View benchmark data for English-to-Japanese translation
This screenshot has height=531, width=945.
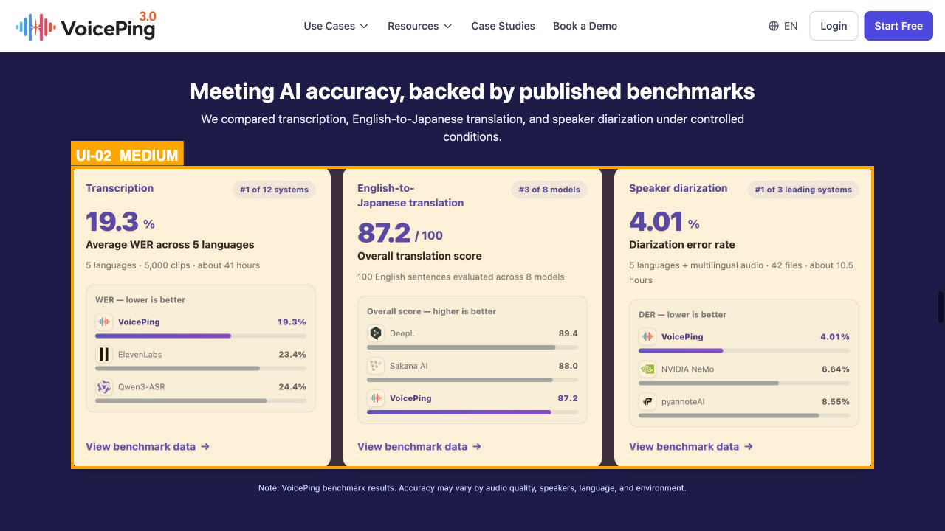click(x=419, y=447)
